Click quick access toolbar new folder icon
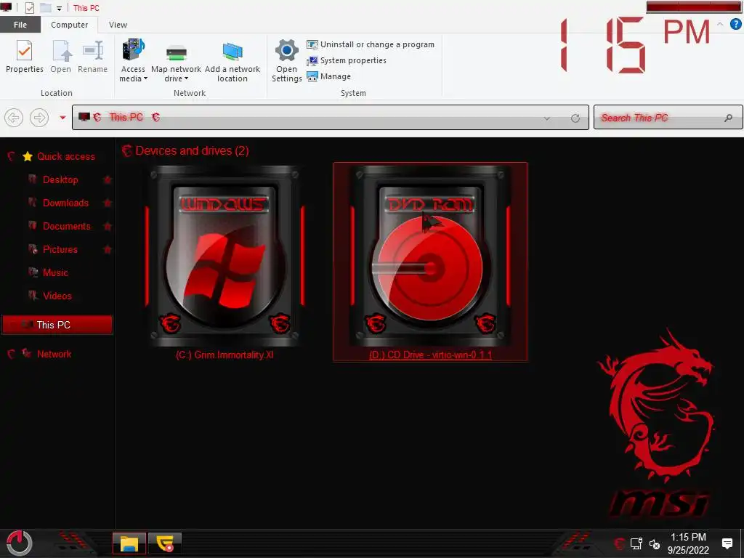This screenshot has width=744, height=558. coord(46,8)
